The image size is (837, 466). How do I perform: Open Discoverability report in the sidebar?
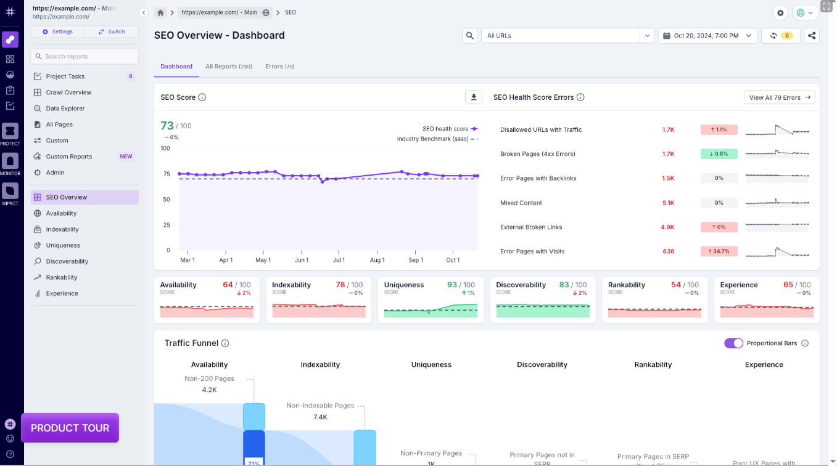(x=85, y=261)
